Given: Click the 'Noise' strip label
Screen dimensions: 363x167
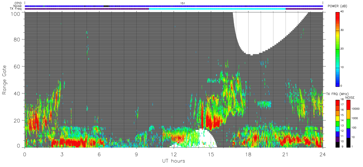Looking at the screenshot, I should click(18, 6).
